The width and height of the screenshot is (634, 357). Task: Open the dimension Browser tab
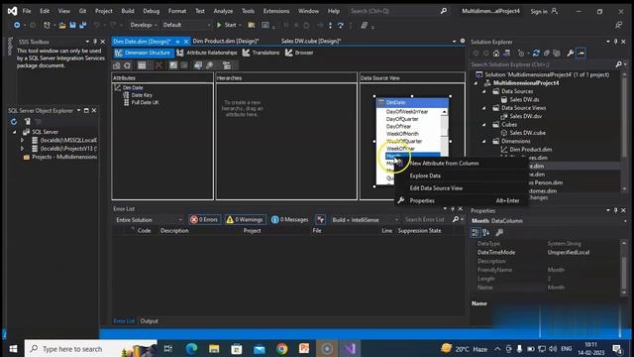tap(299, 53)
